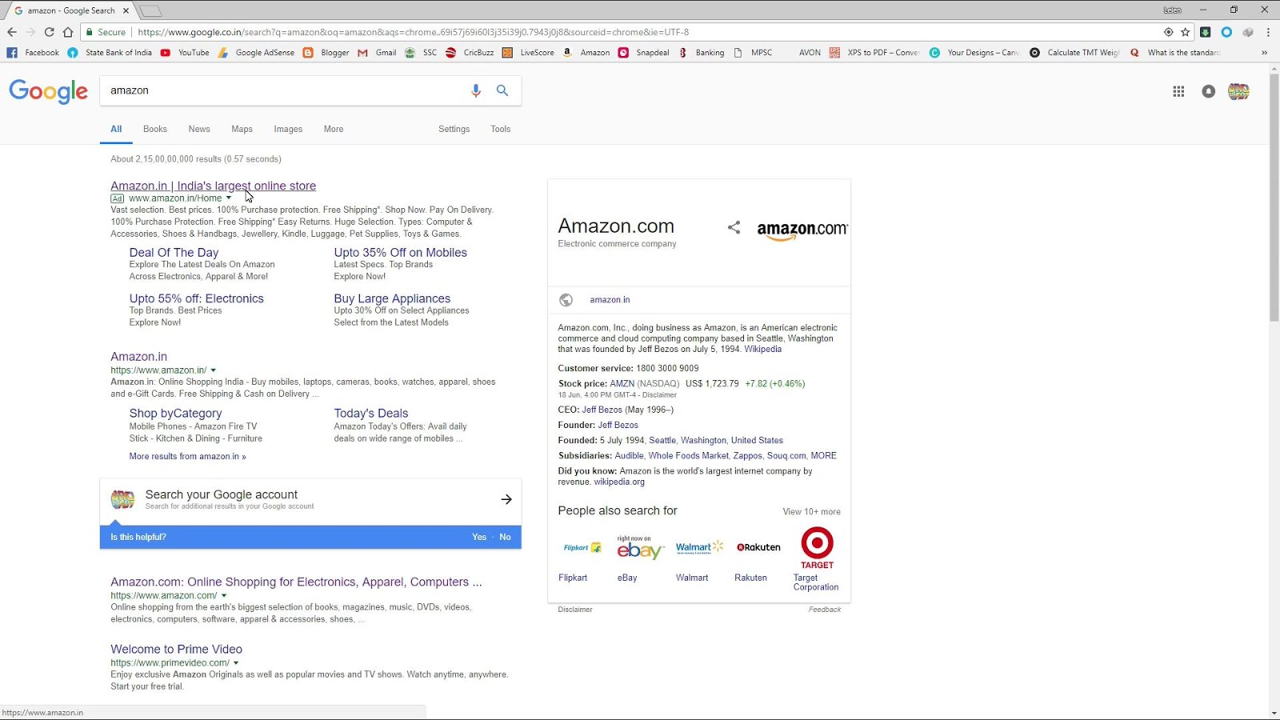The height and width of the screenshot is (720, 1280).
Task: Click the arrow on Search your Google account
Action: point(506,499)
